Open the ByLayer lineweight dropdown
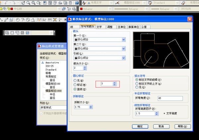The width and height of the screenshot is (199, 140). [x=164, y=9]
